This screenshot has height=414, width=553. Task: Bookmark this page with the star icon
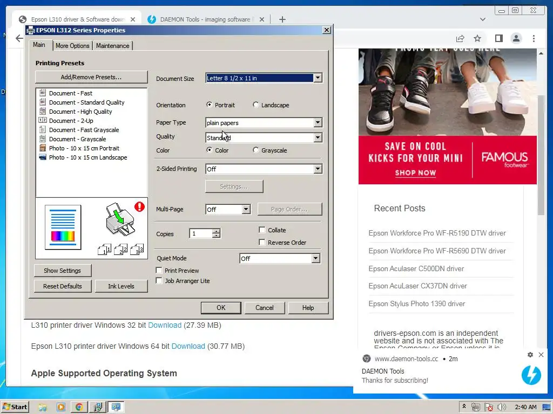coord(477,38)
